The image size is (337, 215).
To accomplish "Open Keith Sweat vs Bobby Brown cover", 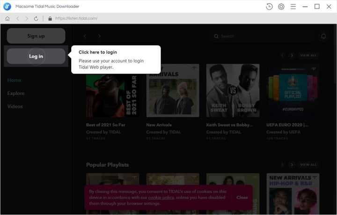I will pyautogui.click(x=233, y=90).
